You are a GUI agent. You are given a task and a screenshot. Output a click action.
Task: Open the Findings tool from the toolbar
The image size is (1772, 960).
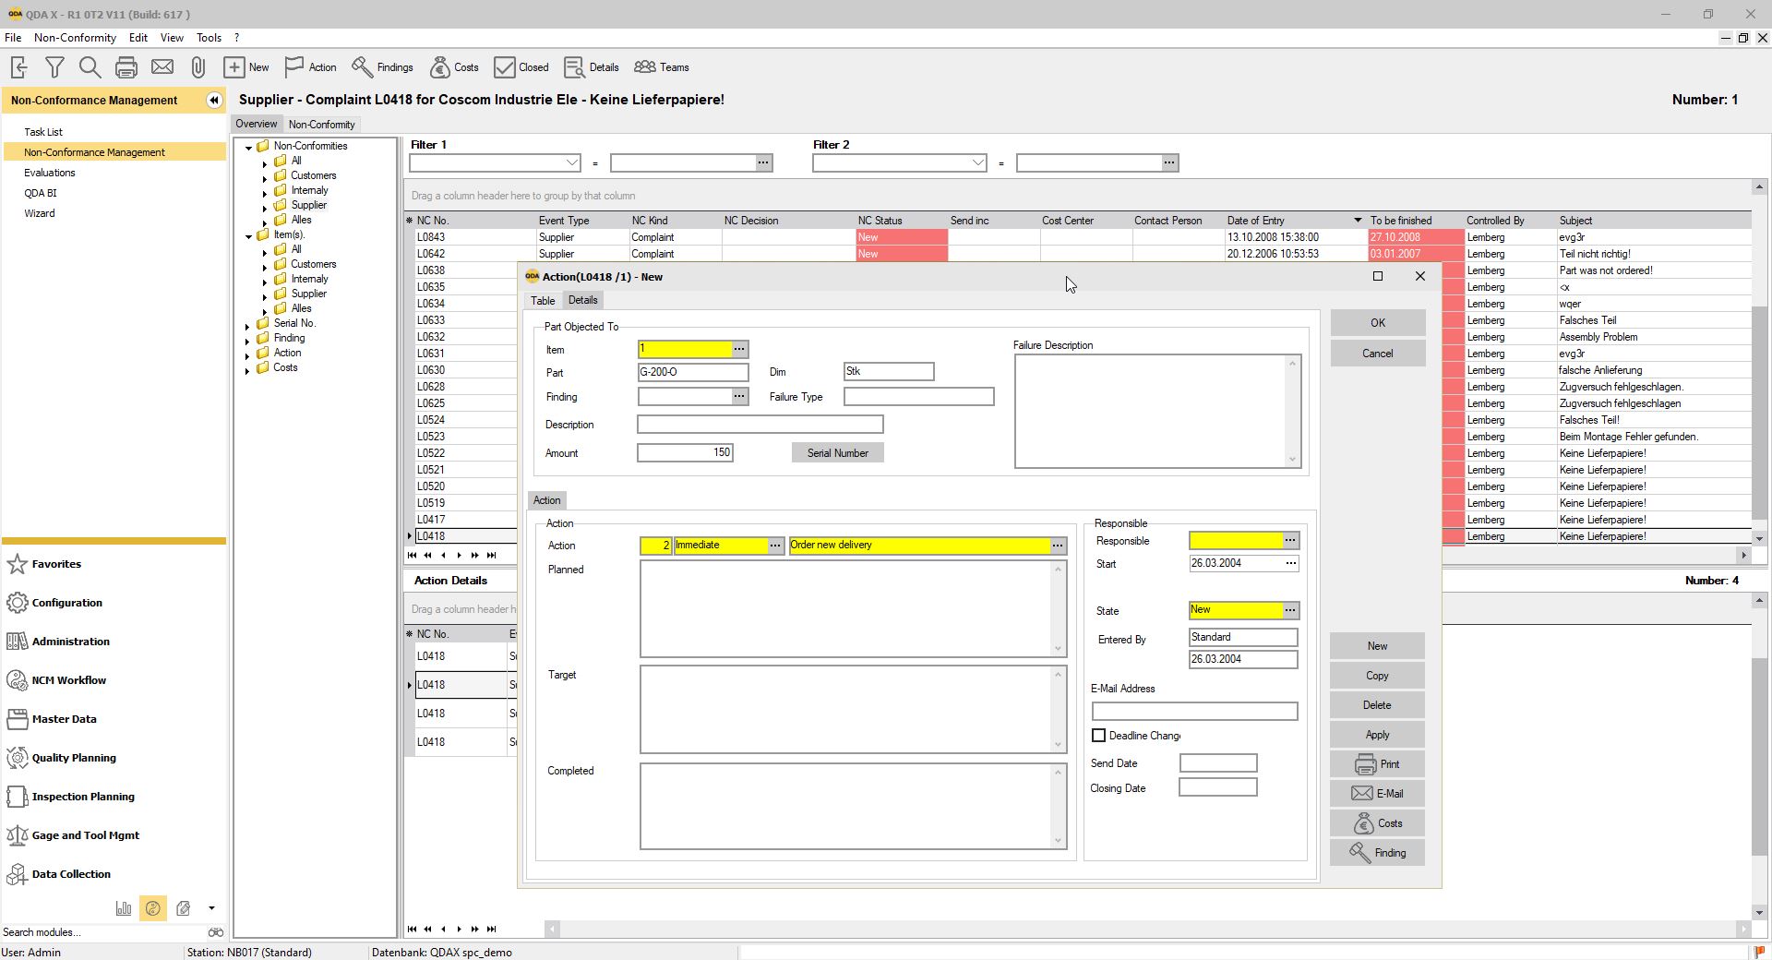click(x=382, y=66)
